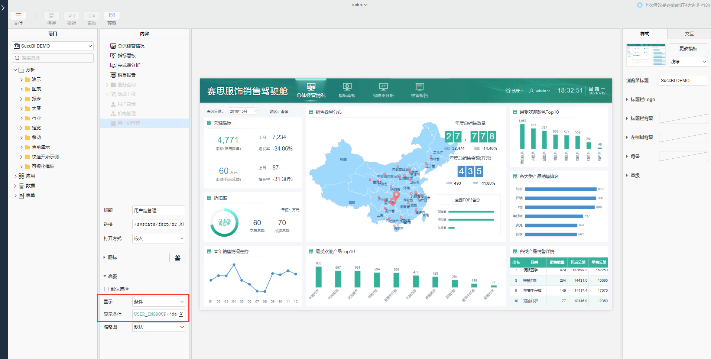The height and width of the screenshot is (359, 711).
Task: Click inside the 浏览器标题 input field
Action: (683, 80)
